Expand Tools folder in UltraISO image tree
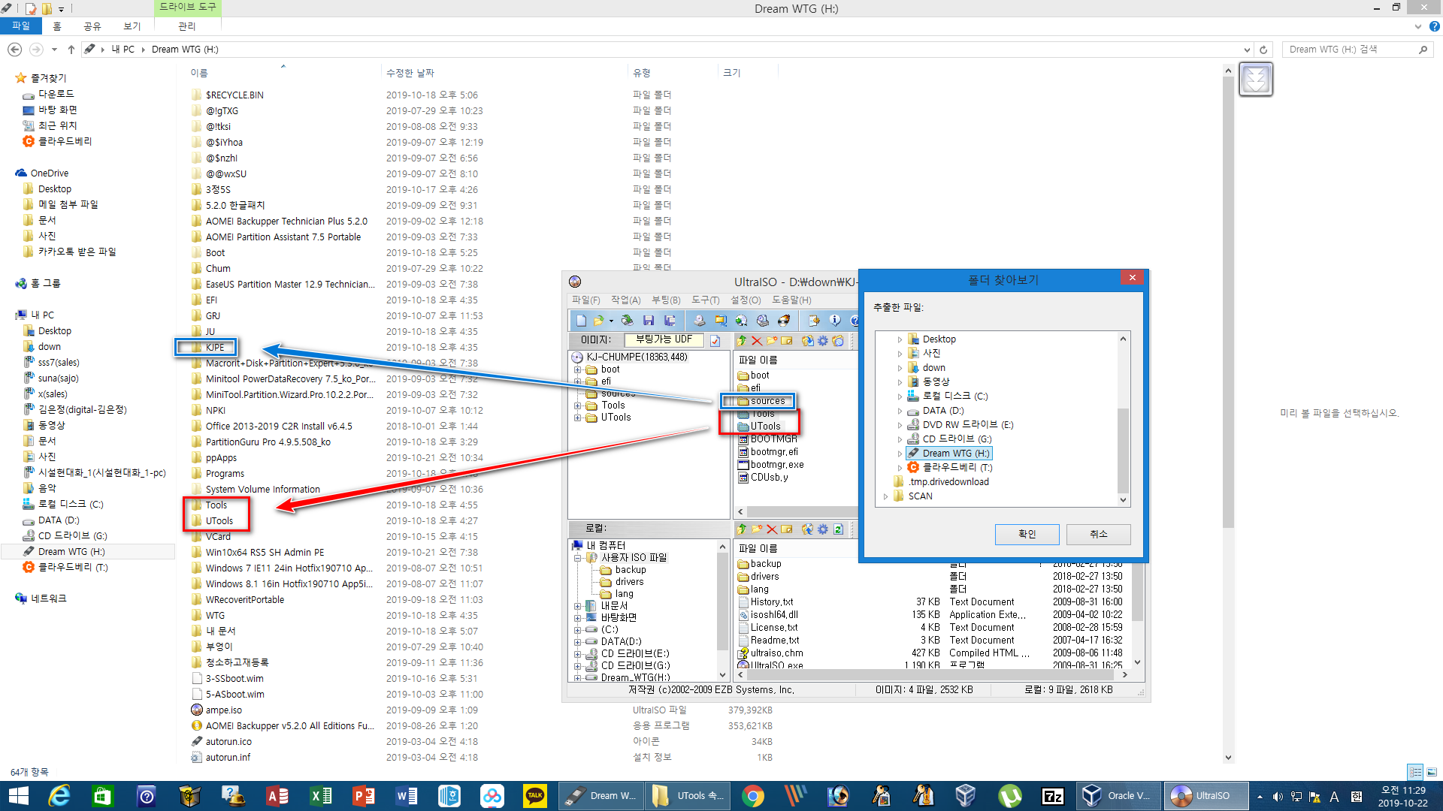Screen dimensions: 1443x811 pyautogui.click(x=578, y=405)
